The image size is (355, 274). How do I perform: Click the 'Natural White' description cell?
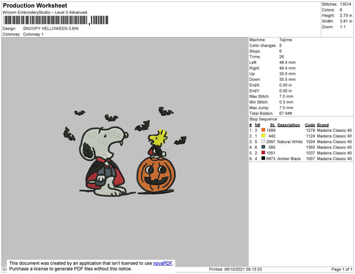(x=290, y=142)
